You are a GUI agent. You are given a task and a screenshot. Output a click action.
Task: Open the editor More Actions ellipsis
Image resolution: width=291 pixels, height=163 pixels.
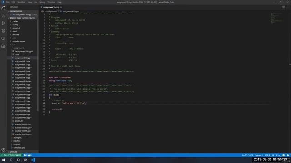tap(288, 7)
